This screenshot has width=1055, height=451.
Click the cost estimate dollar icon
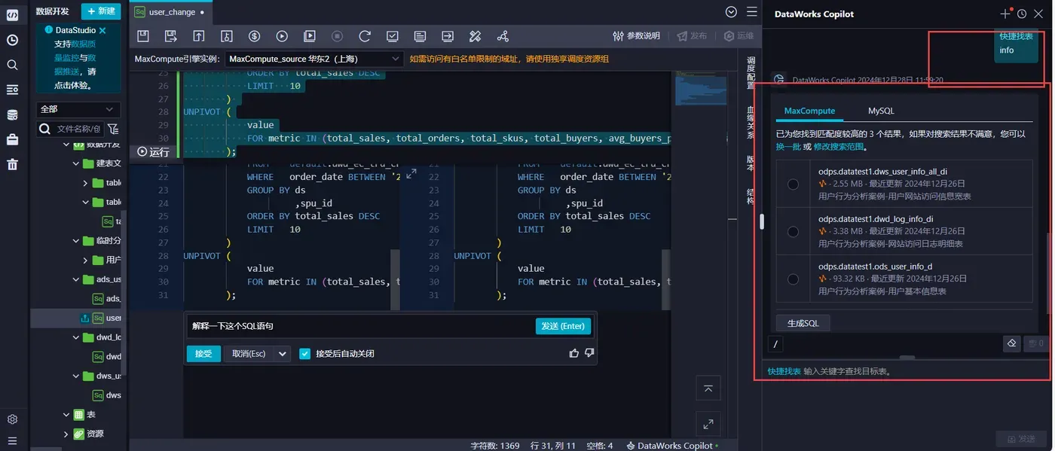pyautogui.click(x=254, y=36)
